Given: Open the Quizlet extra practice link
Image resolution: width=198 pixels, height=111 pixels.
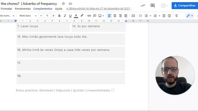Looking at the screenshot, I should (x=78, y=90).
